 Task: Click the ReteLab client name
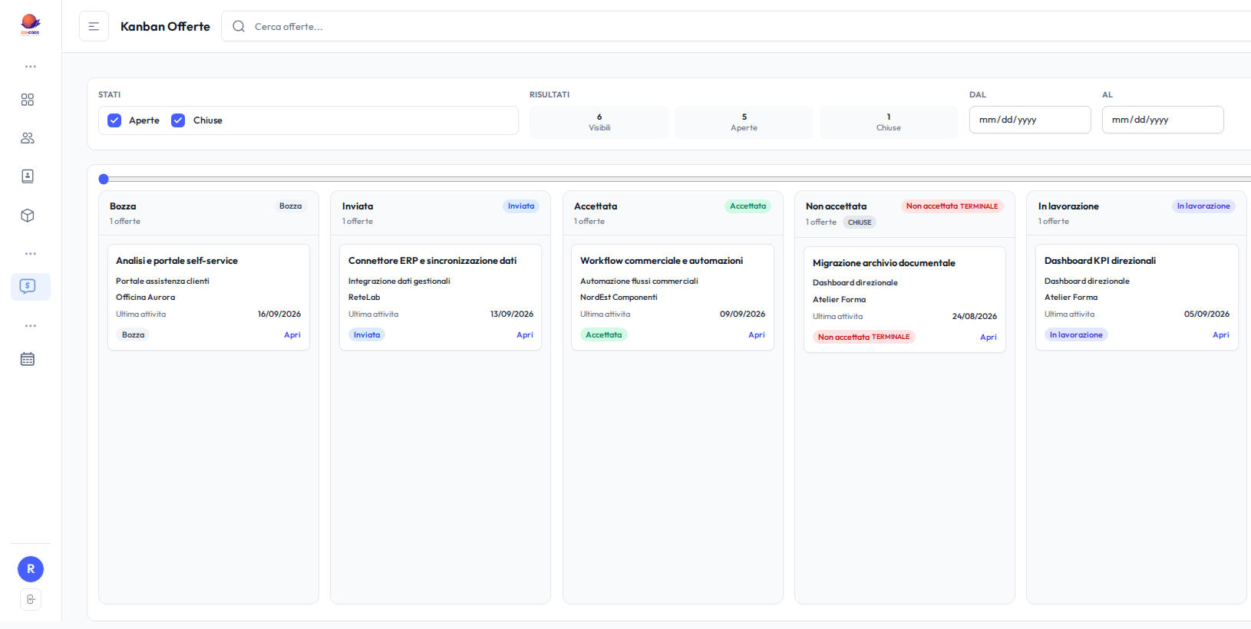[364, 298]
